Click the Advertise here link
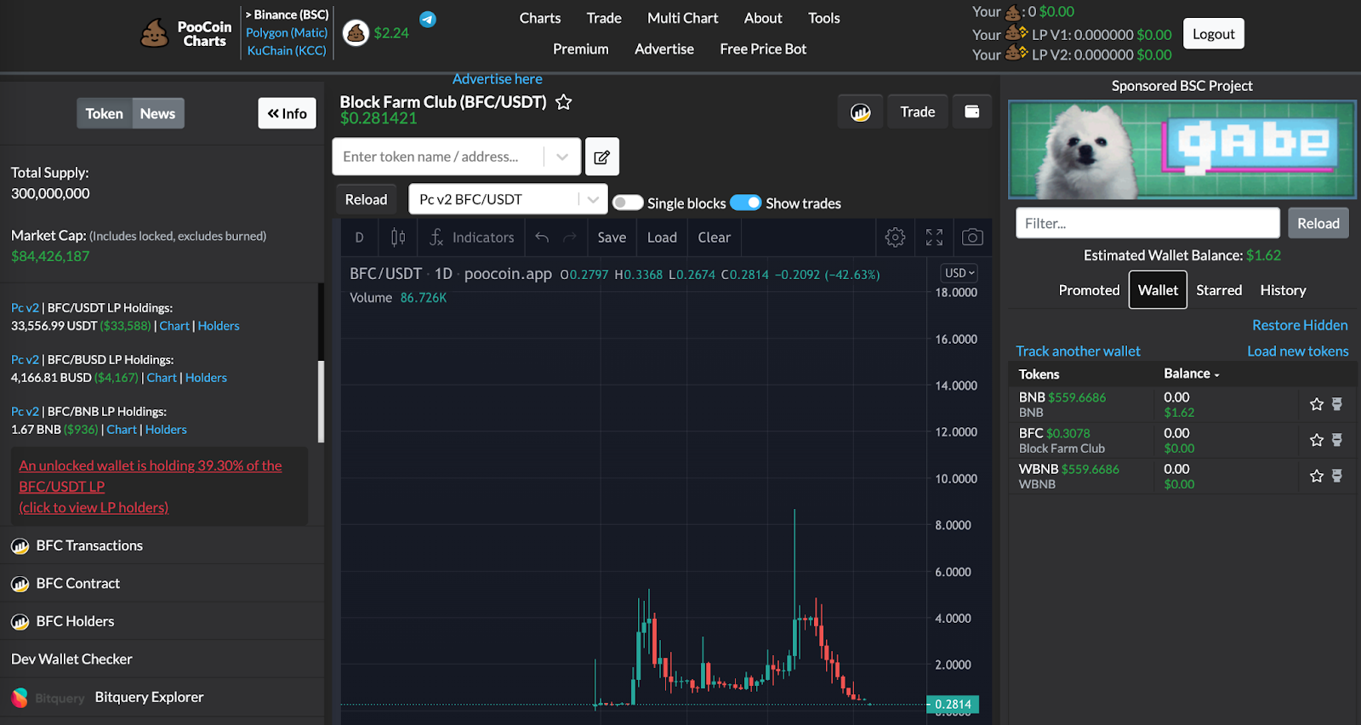The image size is (1361, 725). [x=498, y=79]
